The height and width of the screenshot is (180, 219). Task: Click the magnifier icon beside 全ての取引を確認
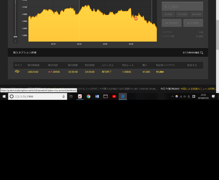(202, 52)
